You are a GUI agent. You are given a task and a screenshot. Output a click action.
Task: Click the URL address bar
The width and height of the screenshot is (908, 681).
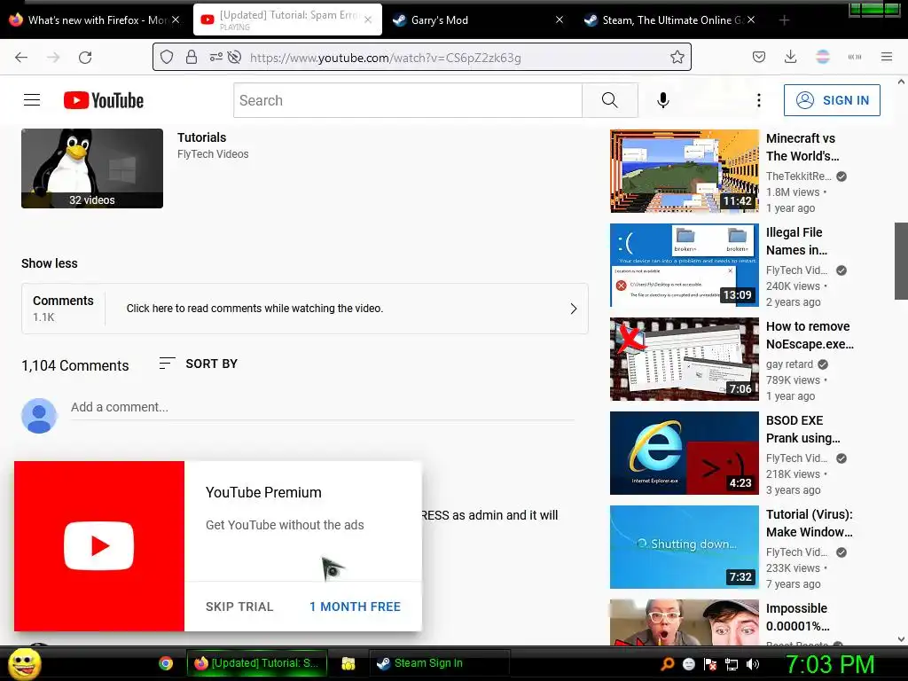(421, 58)
